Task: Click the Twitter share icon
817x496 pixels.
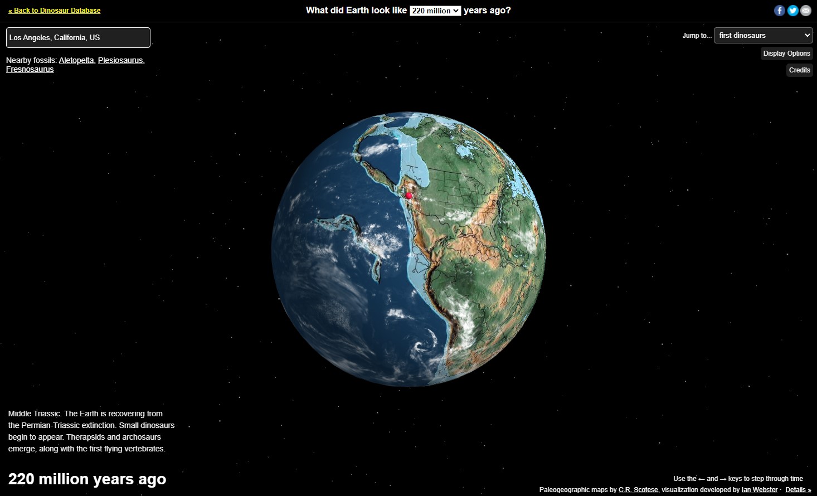Action: [x=792, y=11]
